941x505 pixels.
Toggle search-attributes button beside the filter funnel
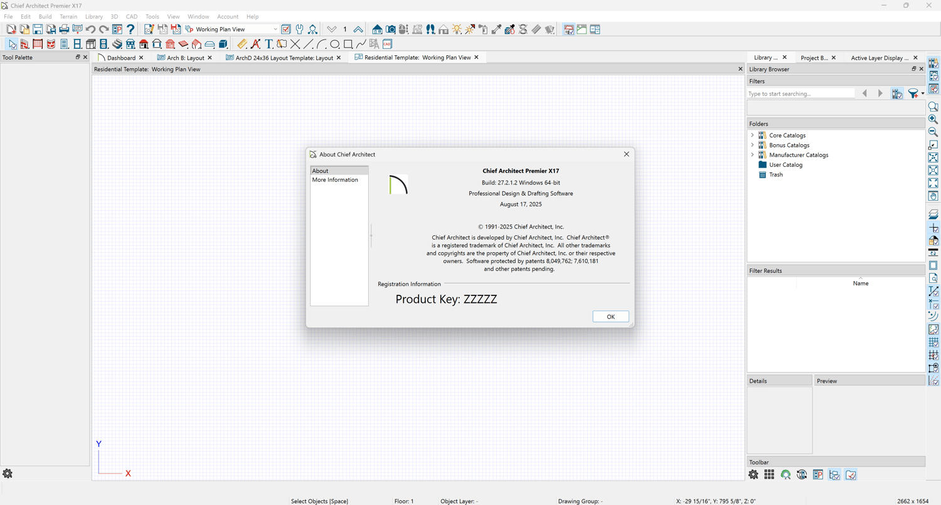coord(897,93)
